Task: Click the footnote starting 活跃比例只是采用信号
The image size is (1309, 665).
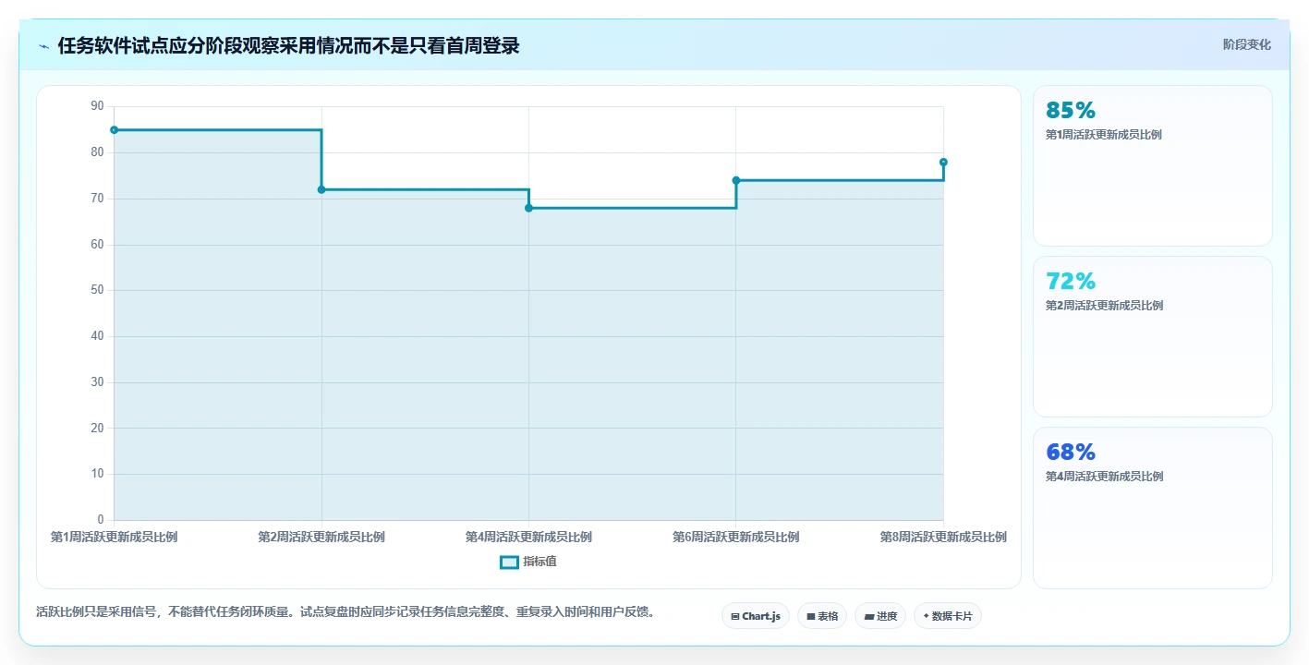Action: click(x=345, y=611)
